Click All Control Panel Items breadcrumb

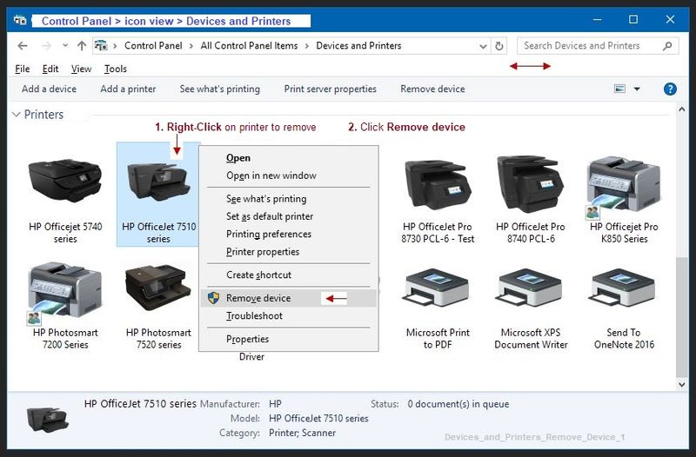pyautogui.click(x=249, y=46)
